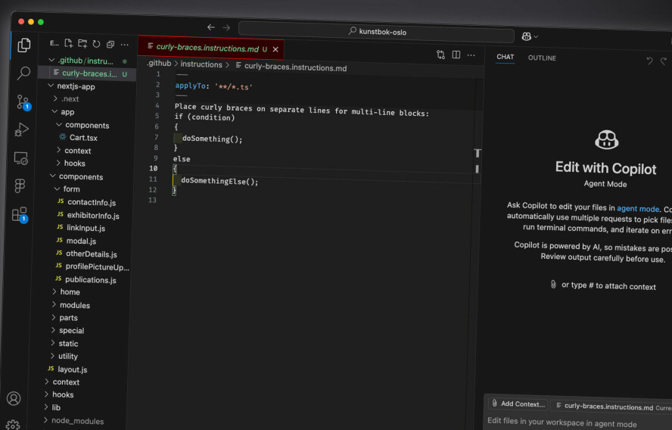Go back using the navigation arrow
This screenshot has width=672, height=430.
coord(211,27)
